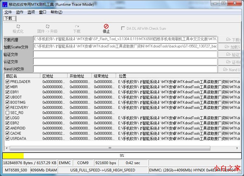
Task: Click the verification file browse button
Action: (229, 54)
